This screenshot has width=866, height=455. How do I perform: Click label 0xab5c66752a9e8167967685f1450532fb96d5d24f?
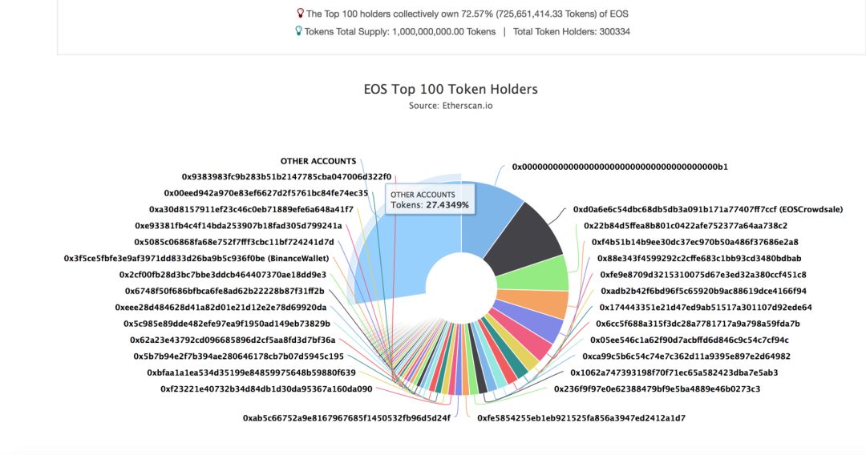pyautogui.click(x=346, y=418)
